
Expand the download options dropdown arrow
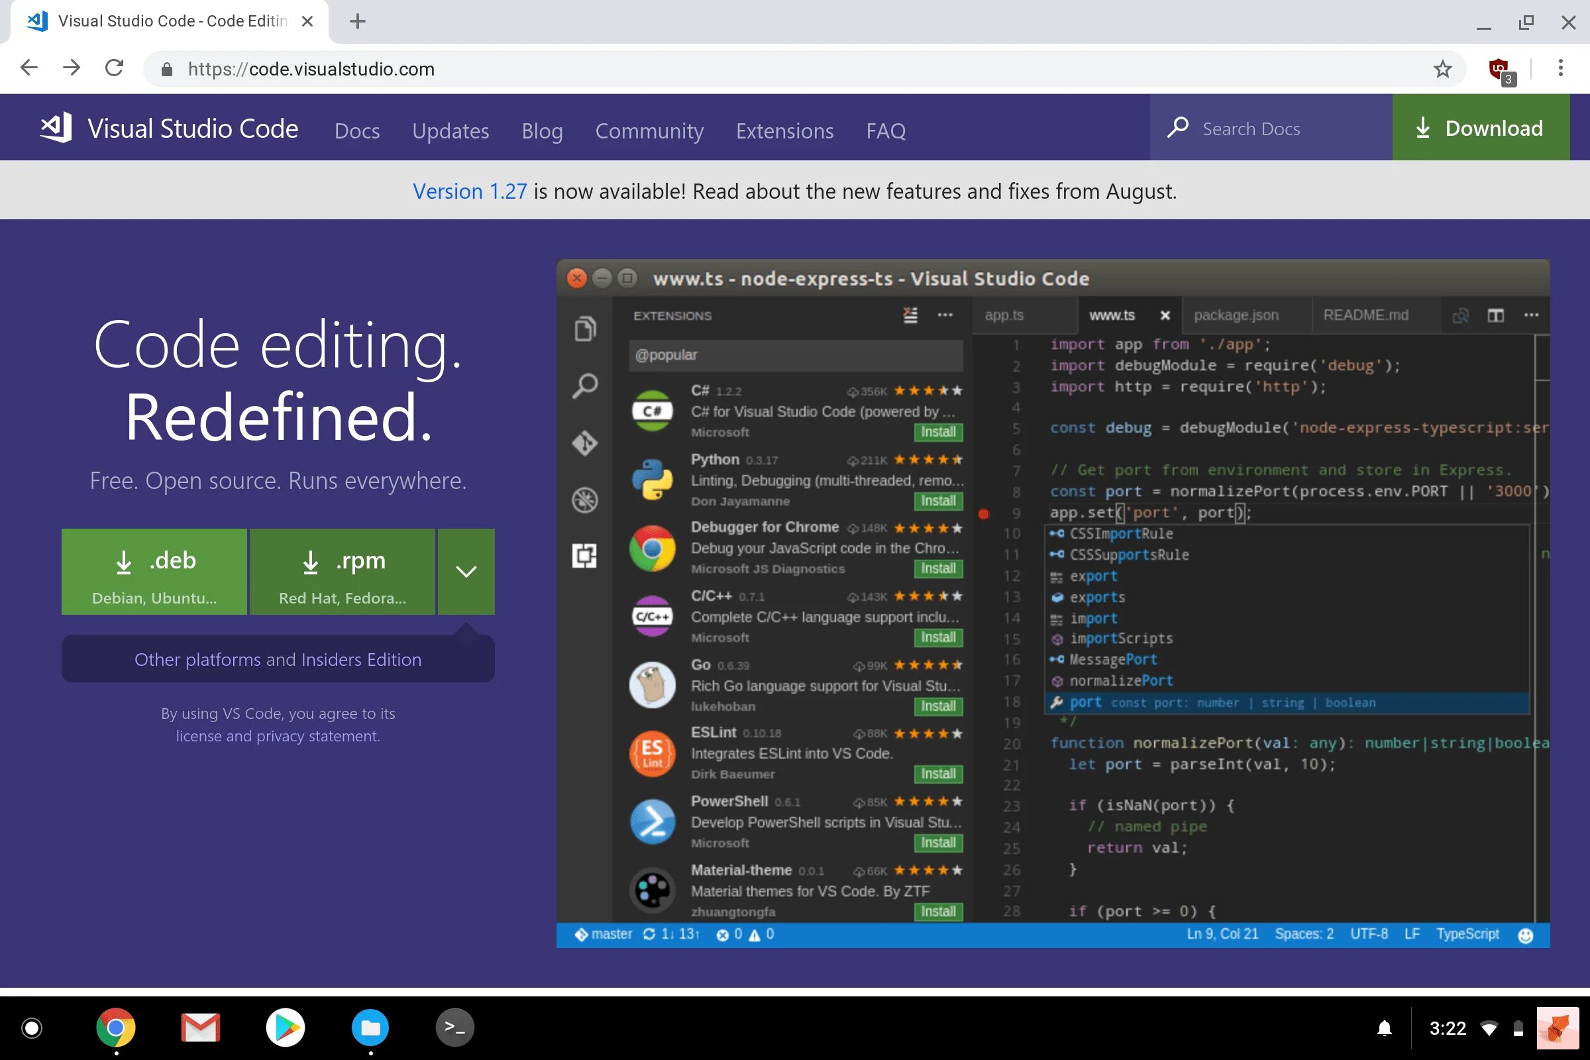466,571
